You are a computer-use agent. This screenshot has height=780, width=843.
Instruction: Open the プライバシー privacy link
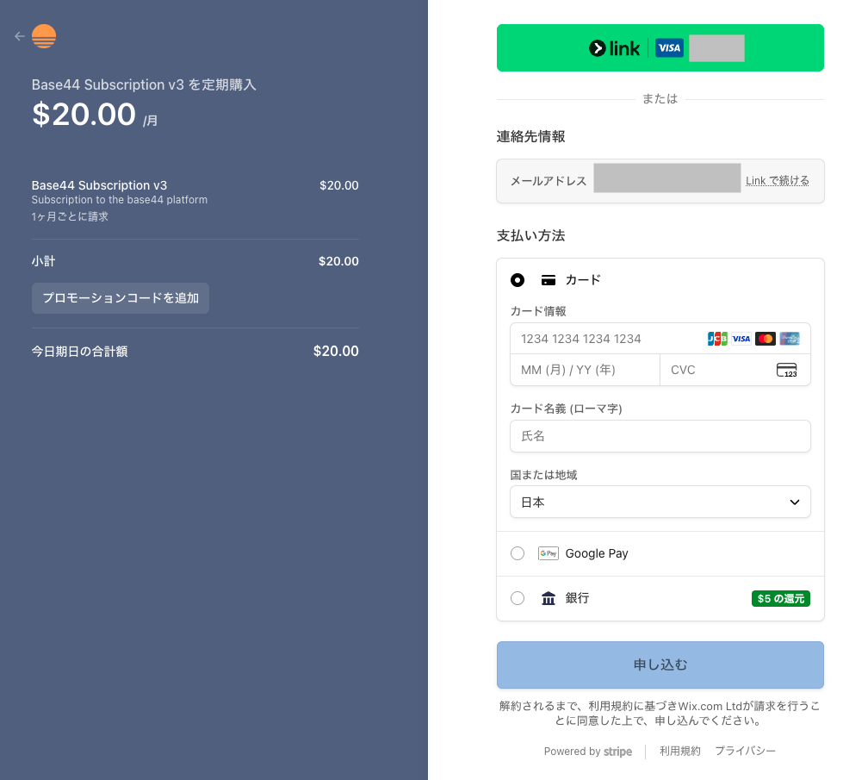coord(745,751)
